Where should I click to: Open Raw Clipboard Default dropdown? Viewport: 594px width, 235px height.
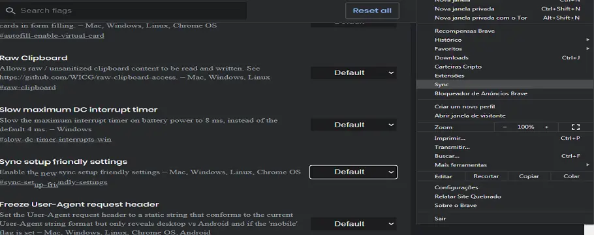click(353, 72)
